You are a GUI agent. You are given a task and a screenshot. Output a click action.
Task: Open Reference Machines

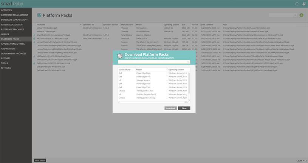(12, 29)
